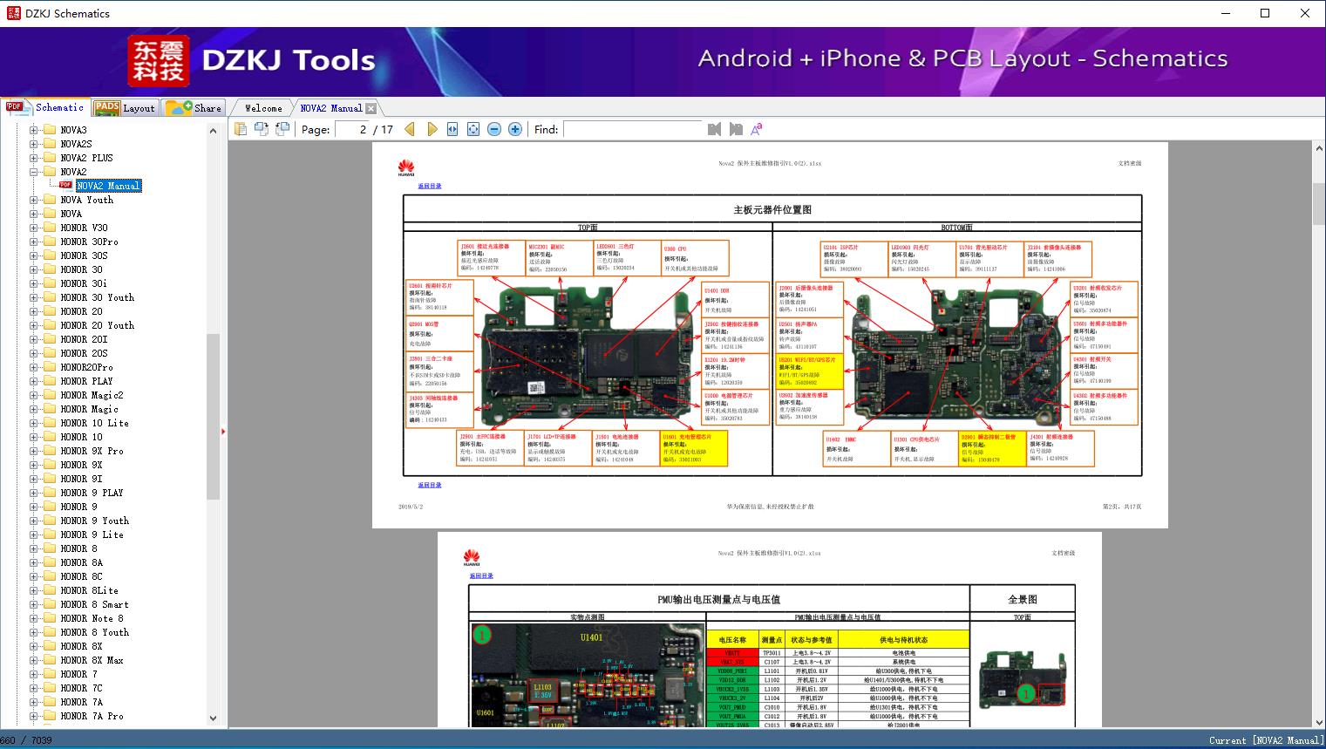Click the 返回目录 link above the board layout table
Screen dimensions: 1326x749
[x=430, y=186]
